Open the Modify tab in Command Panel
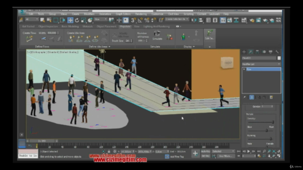Screen dimensions: 303x170 click(250, 51)
